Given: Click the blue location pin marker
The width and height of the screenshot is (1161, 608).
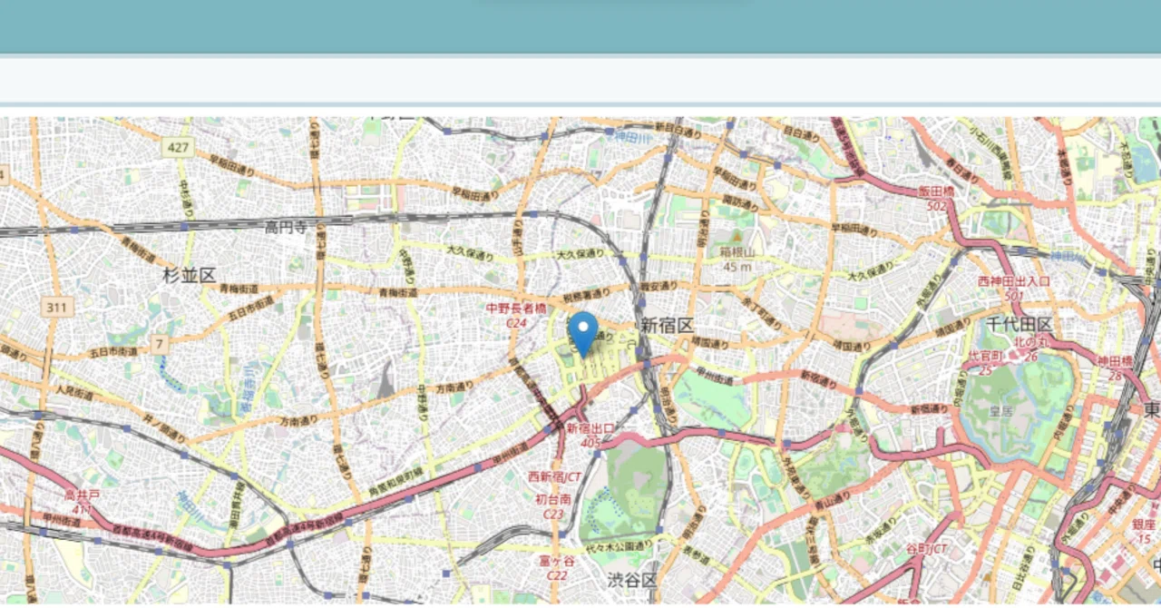Looking at the screenshot, I should (583, 333).
